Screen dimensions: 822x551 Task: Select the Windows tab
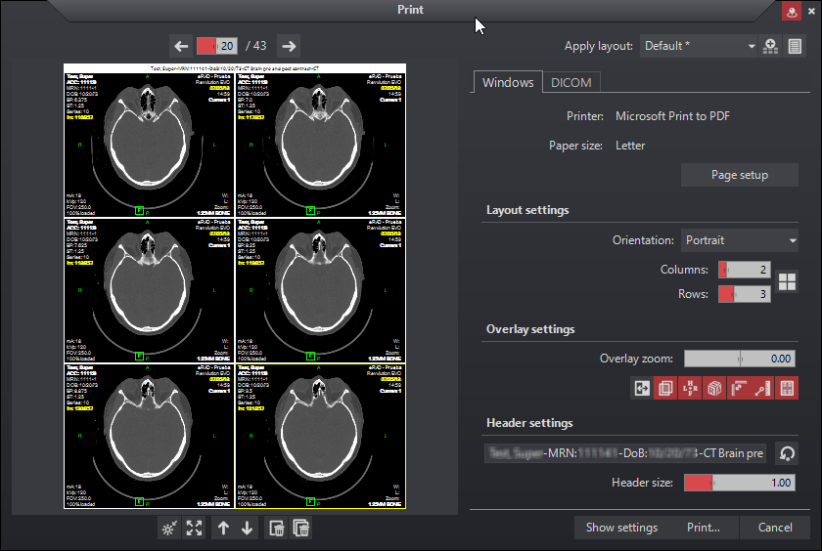508,83
